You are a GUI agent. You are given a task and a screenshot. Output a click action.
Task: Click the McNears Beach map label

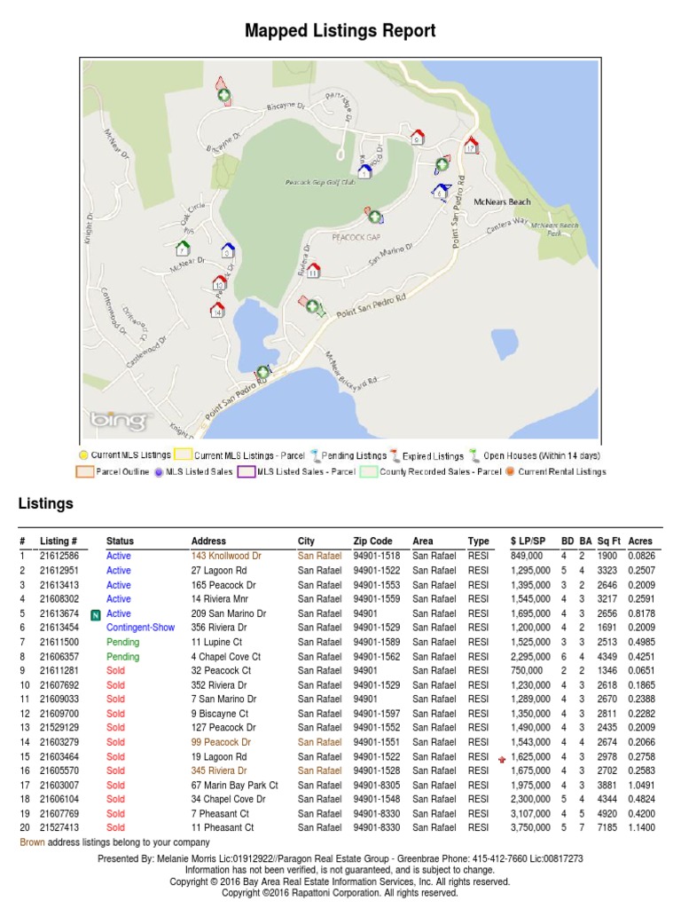502,202
